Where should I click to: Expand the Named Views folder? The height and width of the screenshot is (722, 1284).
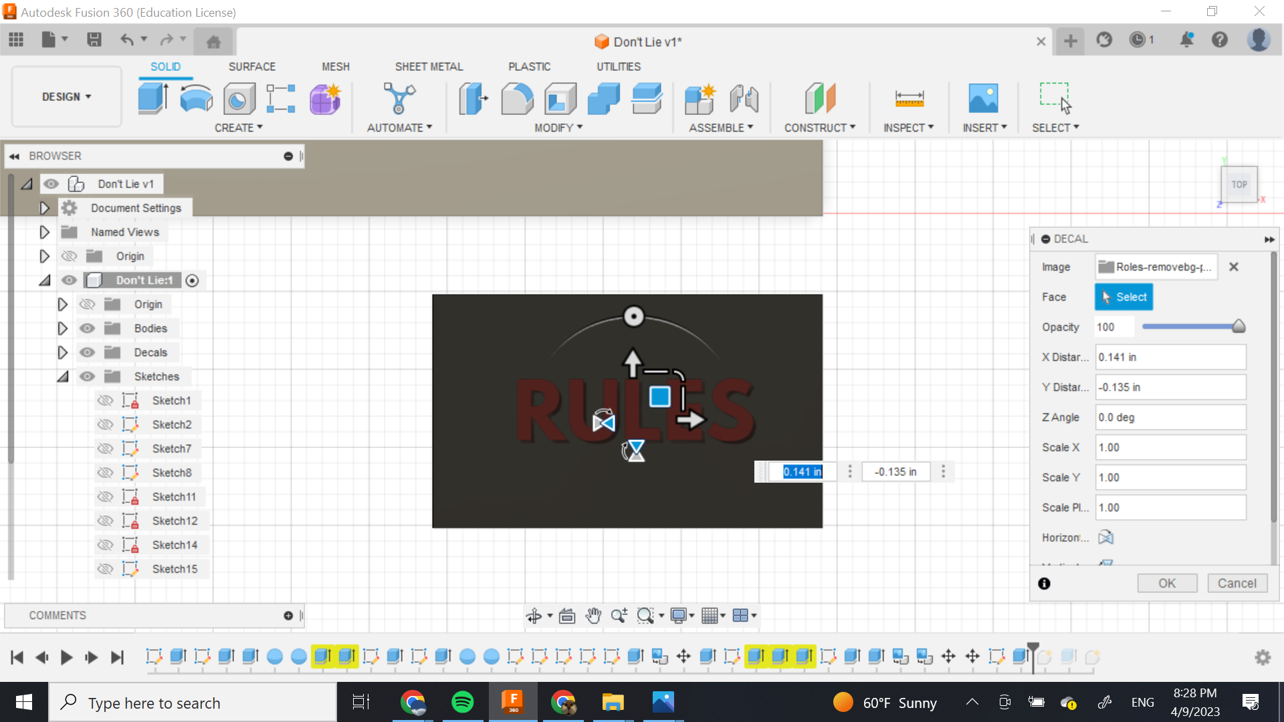click(x=44, y=232)
